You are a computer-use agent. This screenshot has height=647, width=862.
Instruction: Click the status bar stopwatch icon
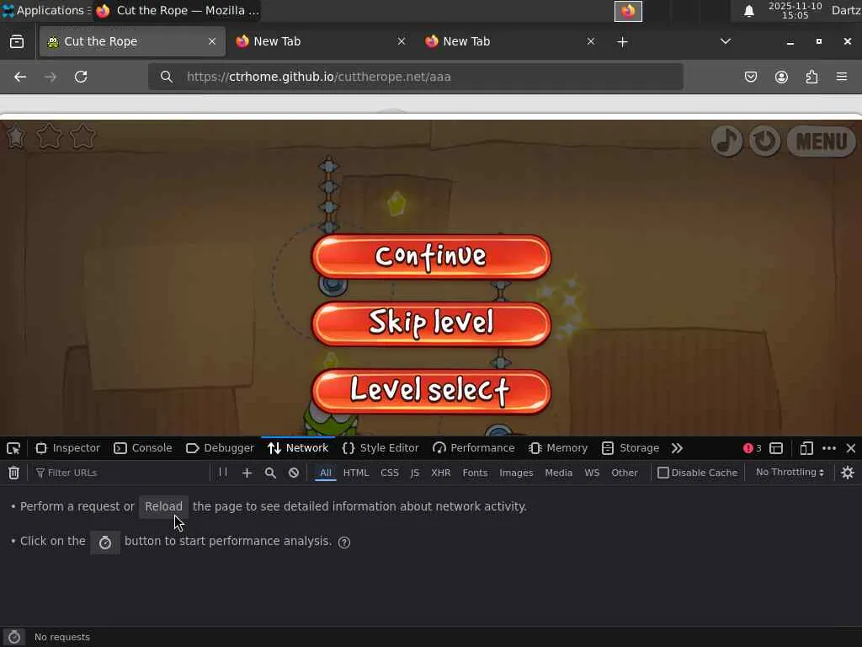pyautogui.click(x=13, y=637)
